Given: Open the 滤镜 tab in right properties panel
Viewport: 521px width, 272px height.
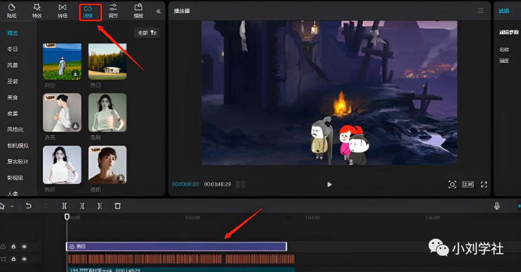Looking at the screenshot, I should click(504, 11).
